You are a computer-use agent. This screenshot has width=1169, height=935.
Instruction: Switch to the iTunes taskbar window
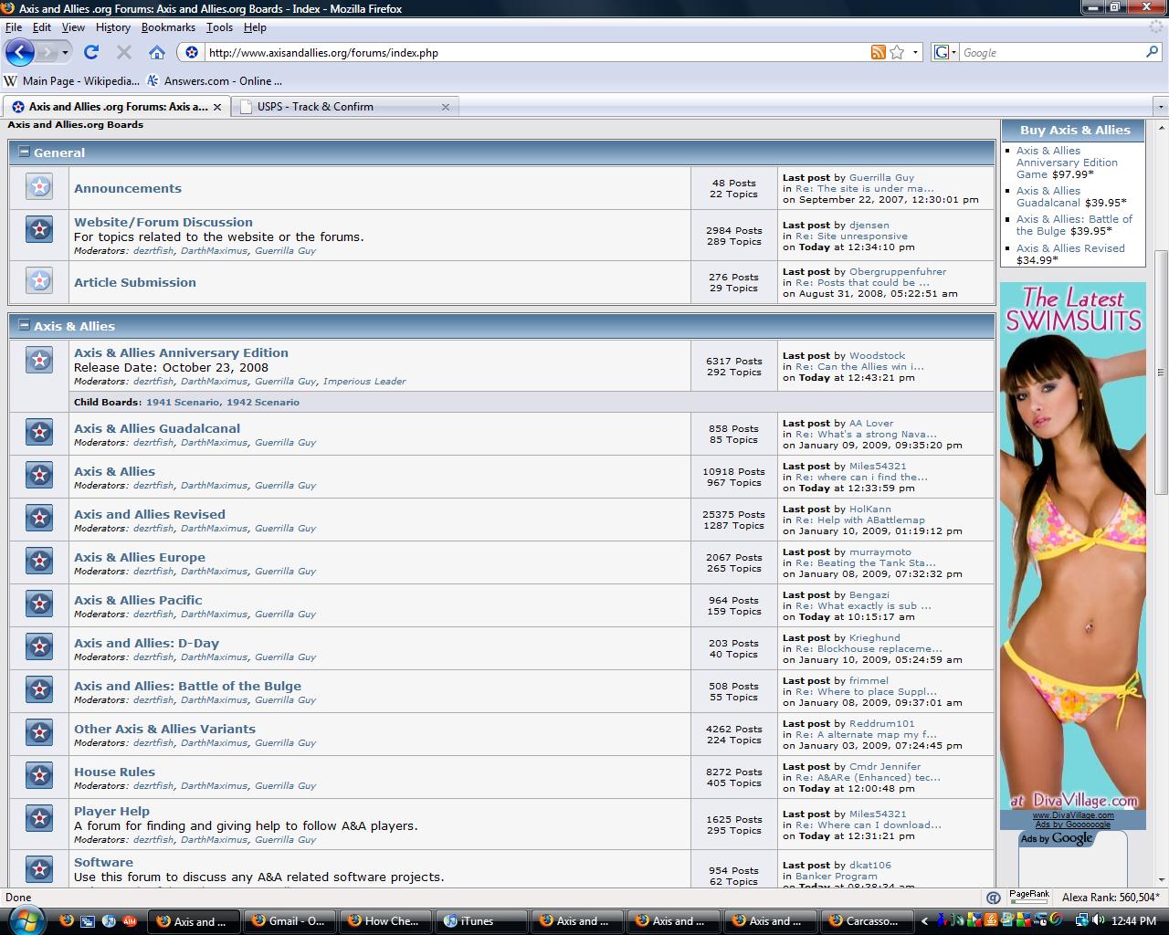pos(481,920)
